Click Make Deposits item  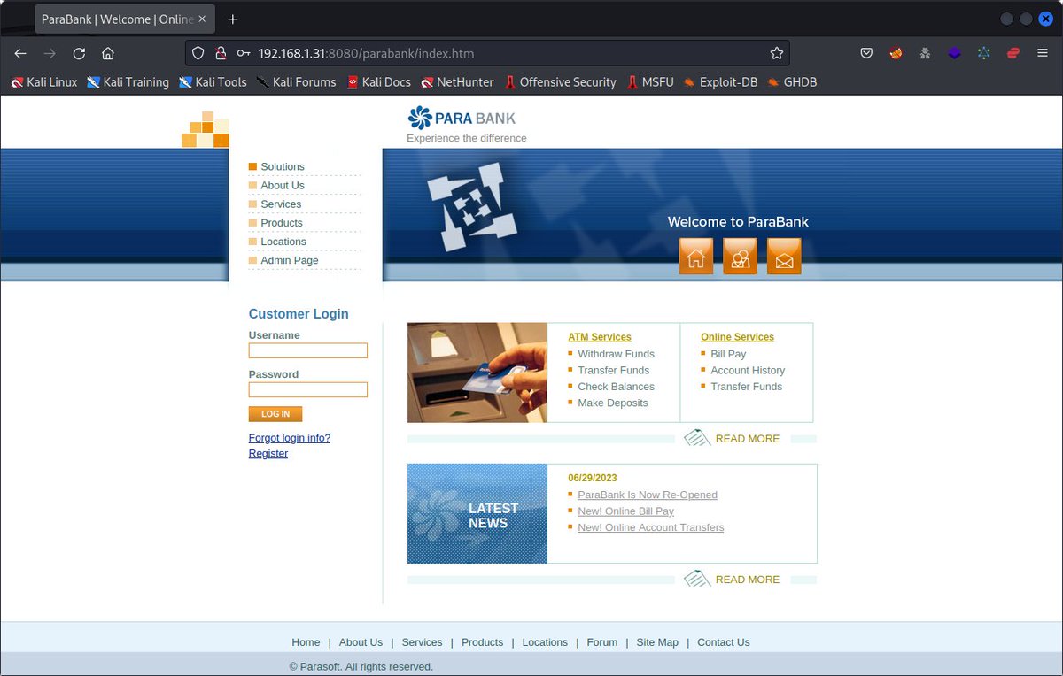[613, 403]
